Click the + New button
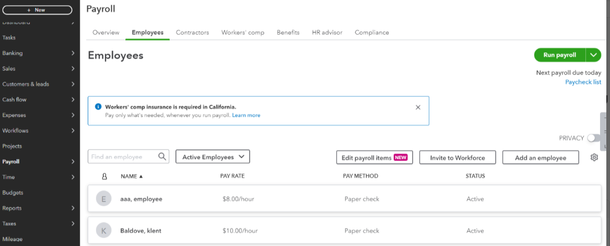Screen dimensions: 610x246 [37, 10]
